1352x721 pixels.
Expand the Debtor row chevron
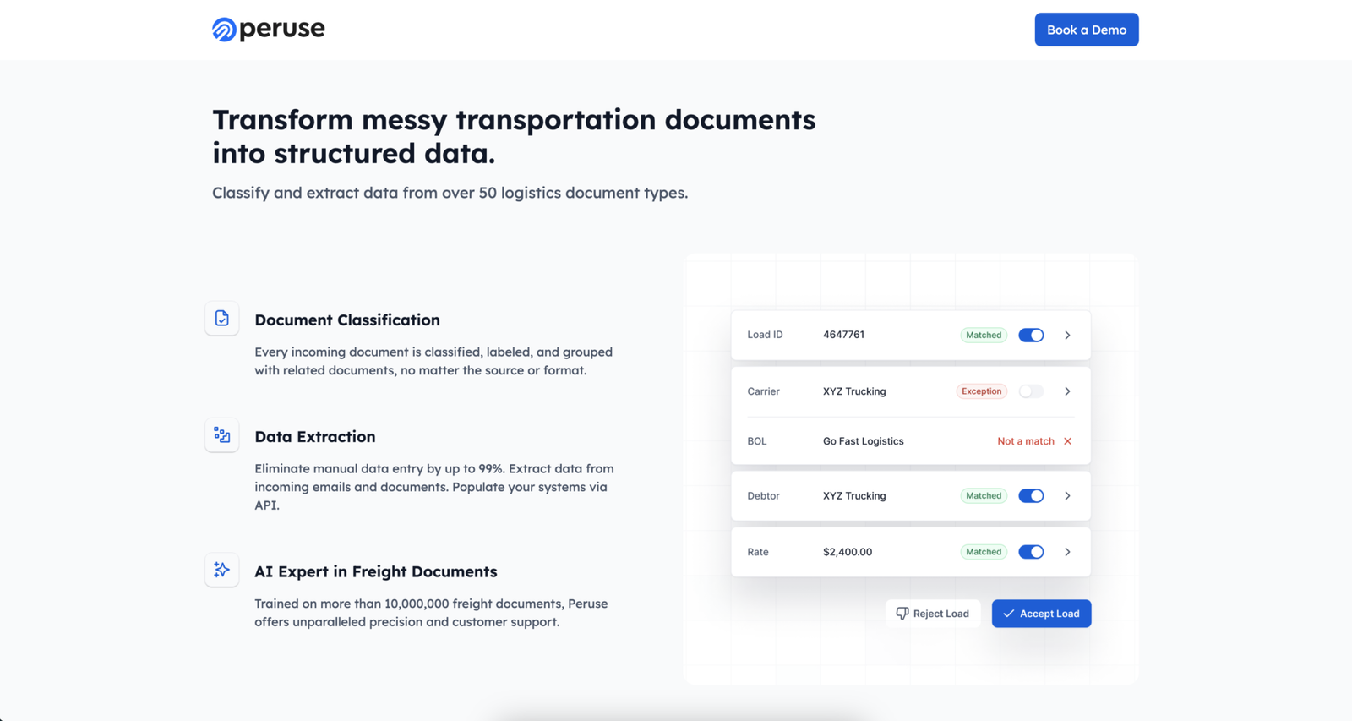point(1067,496)
